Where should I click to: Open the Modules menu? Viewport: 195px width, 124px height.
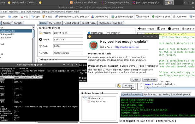tap(13, 12)
